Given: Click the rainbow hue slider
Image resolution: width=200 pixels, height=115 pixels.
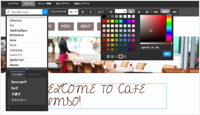Looking at the screenshot, I should [169, 28].
